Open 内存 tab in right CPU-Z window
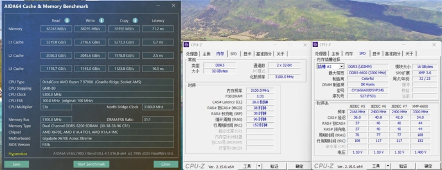Image resolution: width=442 pixels, height=170 pixels. [349, 54]
